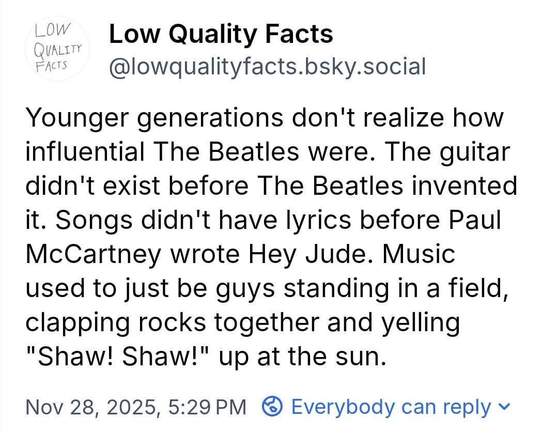Viewport: 558px width, 433px height.
Task: Click the "Everybody can reply" label
Action: (391, 407)
